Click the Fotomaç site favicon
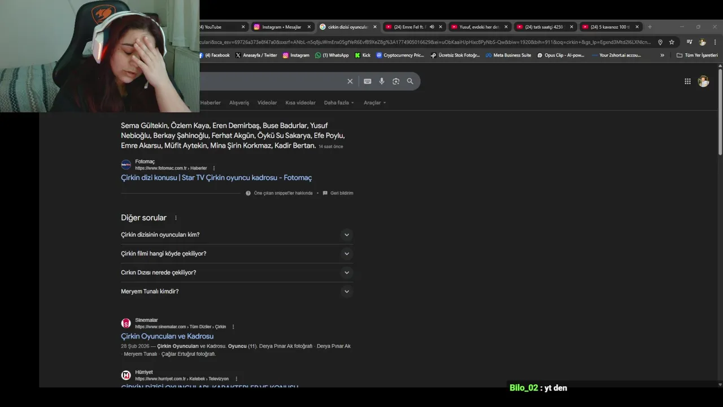Viewport: 723px width, 407px height. (x=126, y=164)
